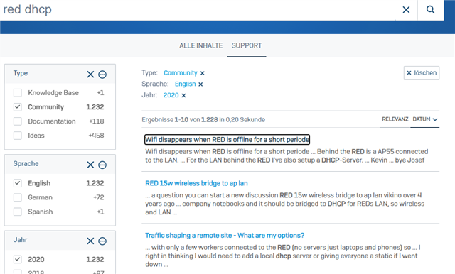
Task: Clear the search query with the X icon
Action: pyautogui.click(x=406, y=10)
